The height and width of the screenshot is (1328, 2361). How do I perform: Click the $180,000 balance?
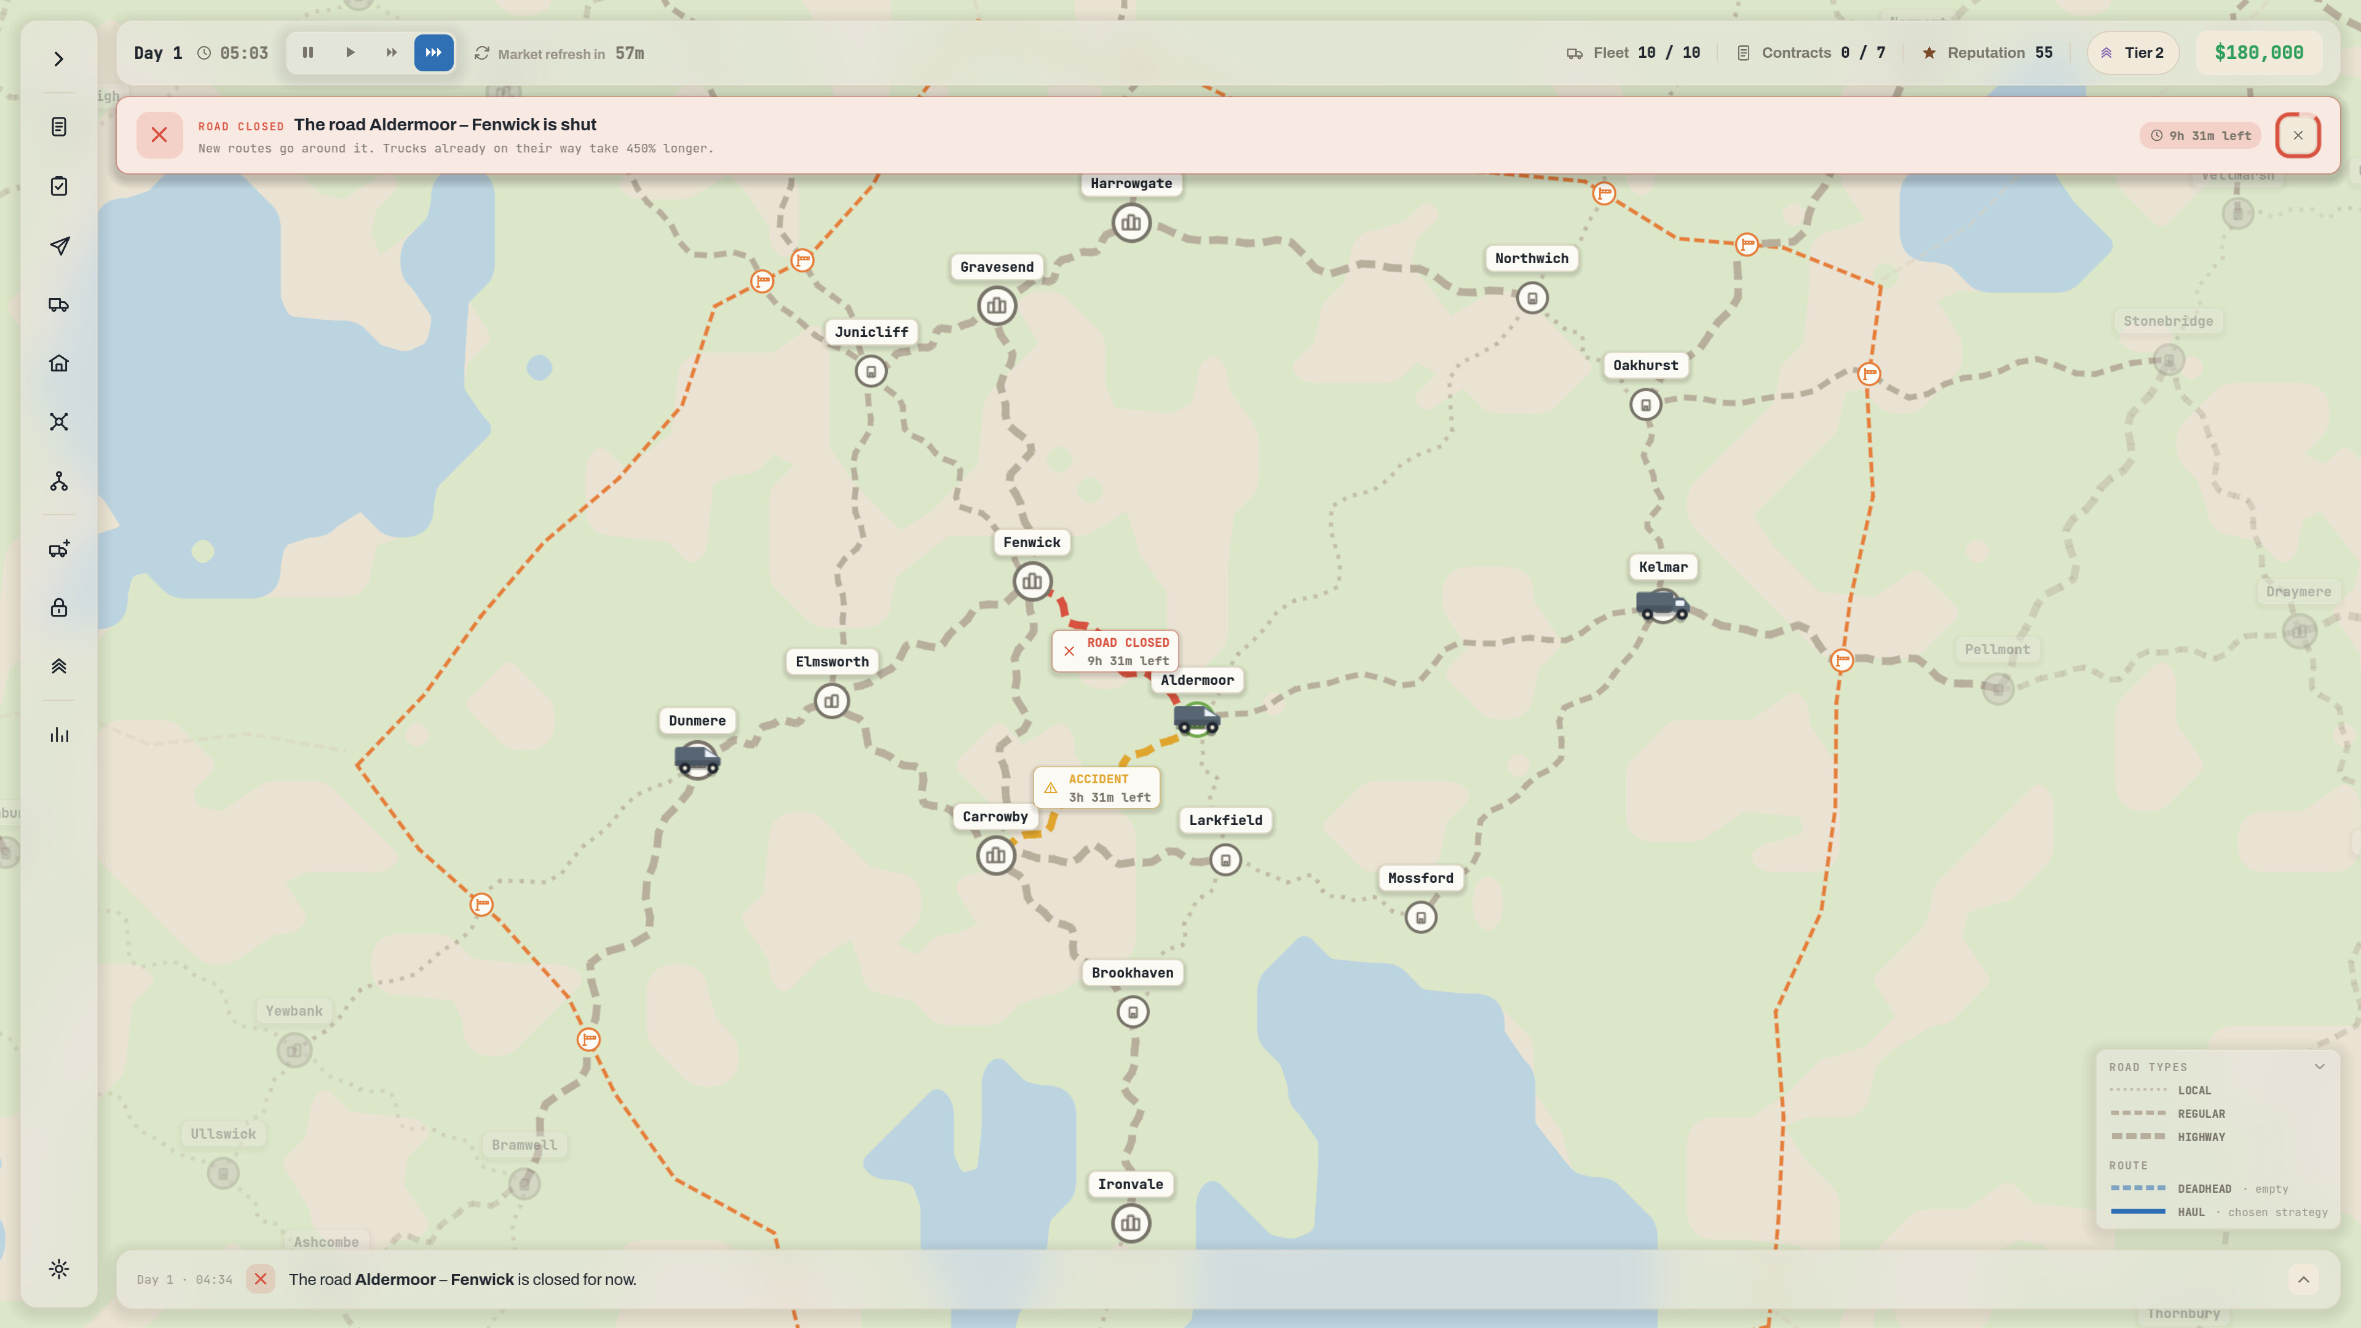[x=2258, y=53]
